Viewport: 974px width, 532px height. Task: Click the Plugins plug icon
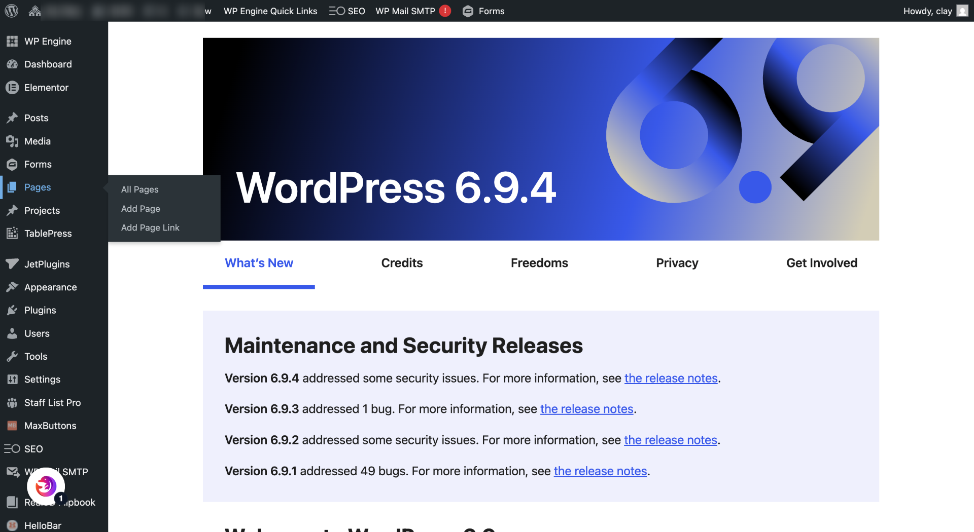pyautogui.click(x=12, y=310)
